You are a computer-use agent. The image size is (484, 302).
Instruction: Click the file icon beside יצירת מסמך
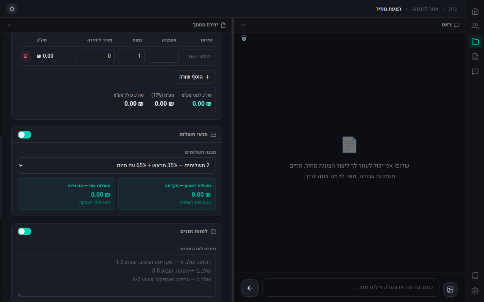coord(223,25)
